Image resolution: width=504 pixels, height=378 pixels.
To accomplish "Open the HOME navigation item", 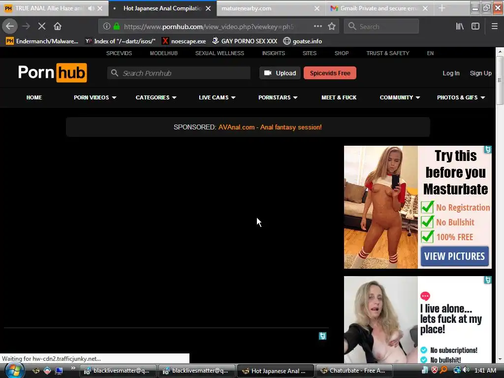I will point(34,97).
